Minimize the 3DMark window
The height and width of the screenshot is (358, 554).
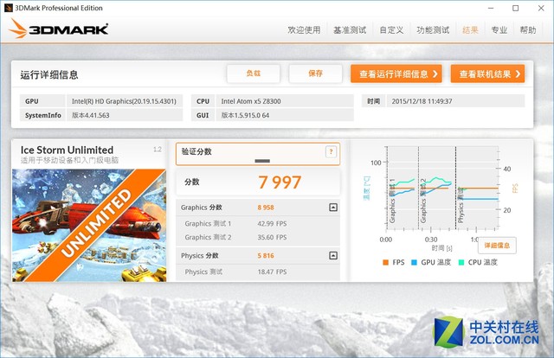coord(491,8)
